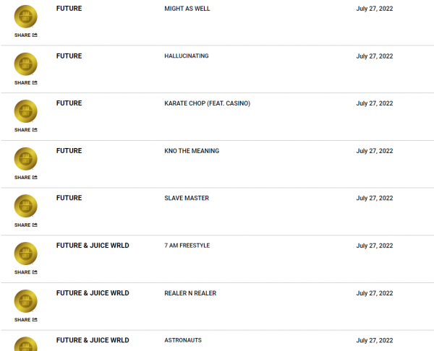Share the Might As Well certification
434x351 pixels.
[x=26, y=35]
